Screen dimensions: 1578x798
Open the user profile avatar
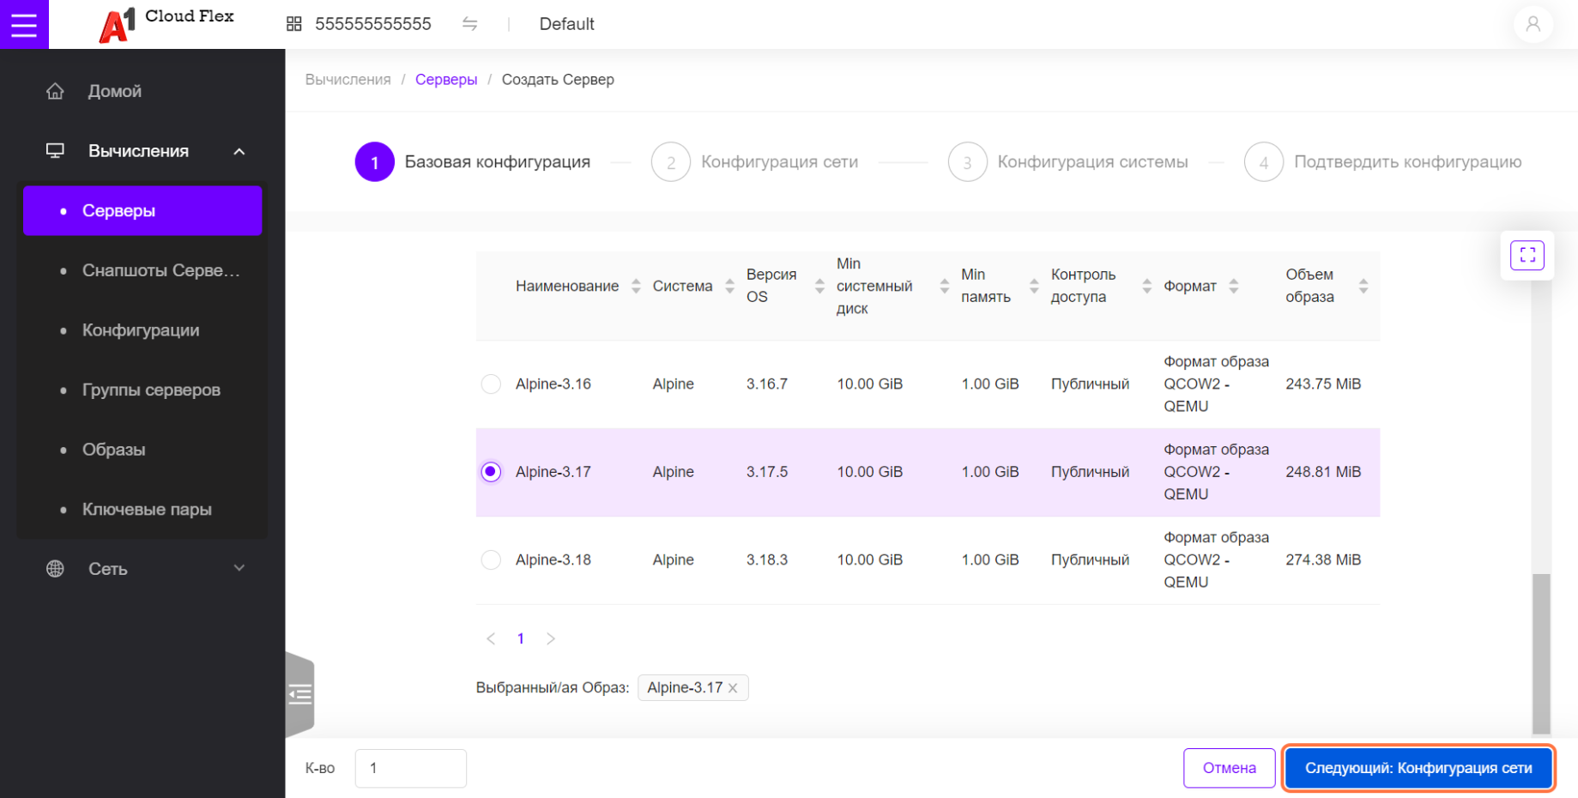[x=1533, y=24]
